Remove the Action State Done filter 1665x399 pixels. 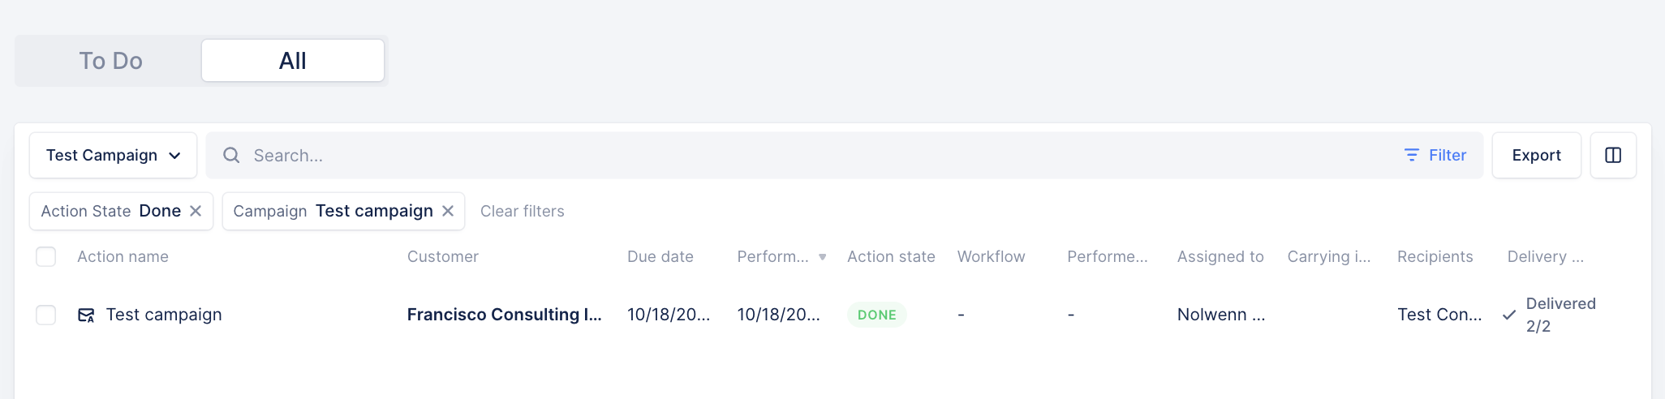point(196,211)
